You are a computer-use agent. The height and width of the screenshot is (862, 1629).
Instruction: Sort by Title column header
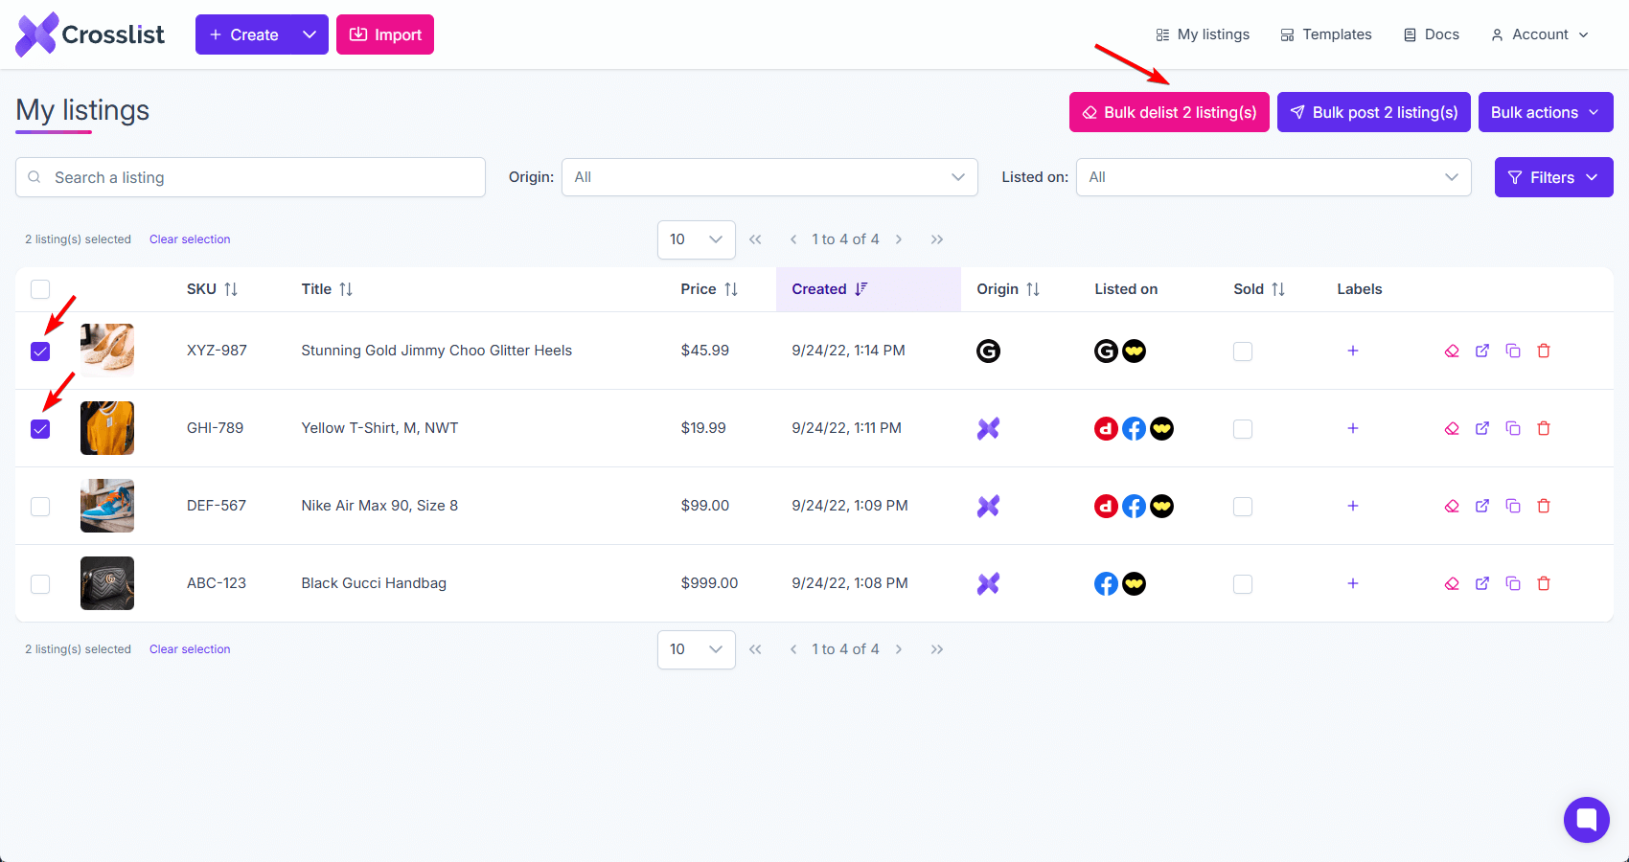coord(327,289)
